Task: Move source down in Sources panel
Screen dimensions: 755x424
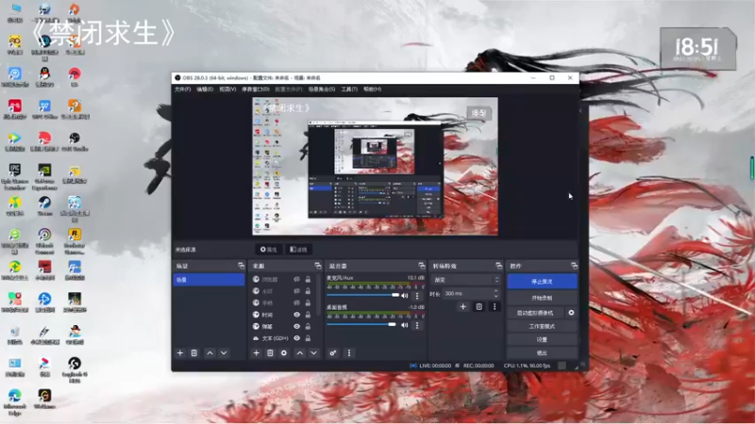Action: point(314,352)
